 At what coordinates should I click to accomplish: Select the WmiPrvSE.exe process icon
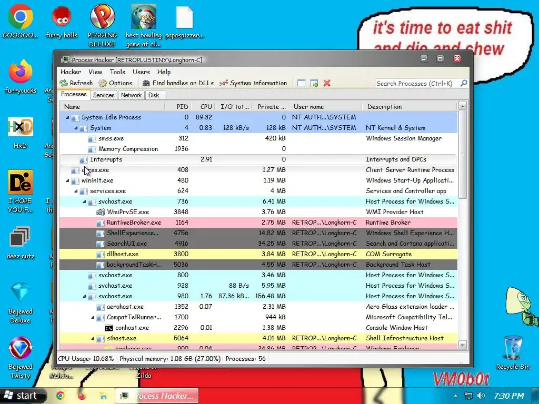point(101,212)
